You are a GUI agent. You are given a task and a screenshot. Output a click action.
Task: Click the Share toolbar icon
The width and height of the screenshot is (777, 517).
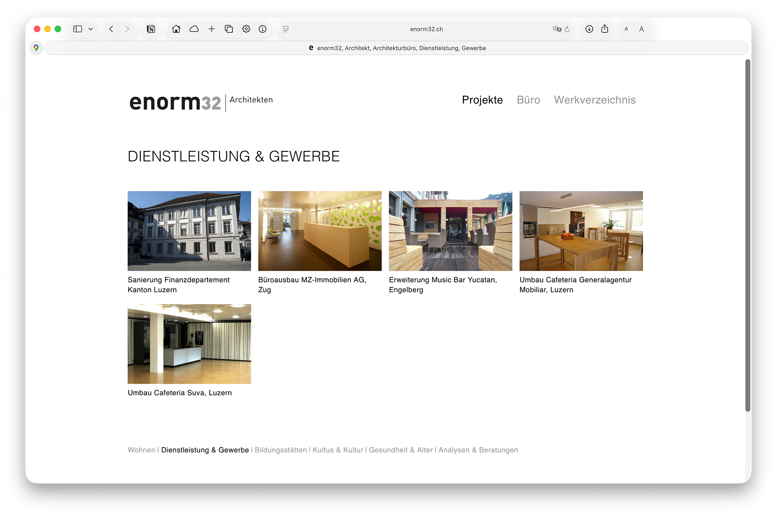[605, 29]
